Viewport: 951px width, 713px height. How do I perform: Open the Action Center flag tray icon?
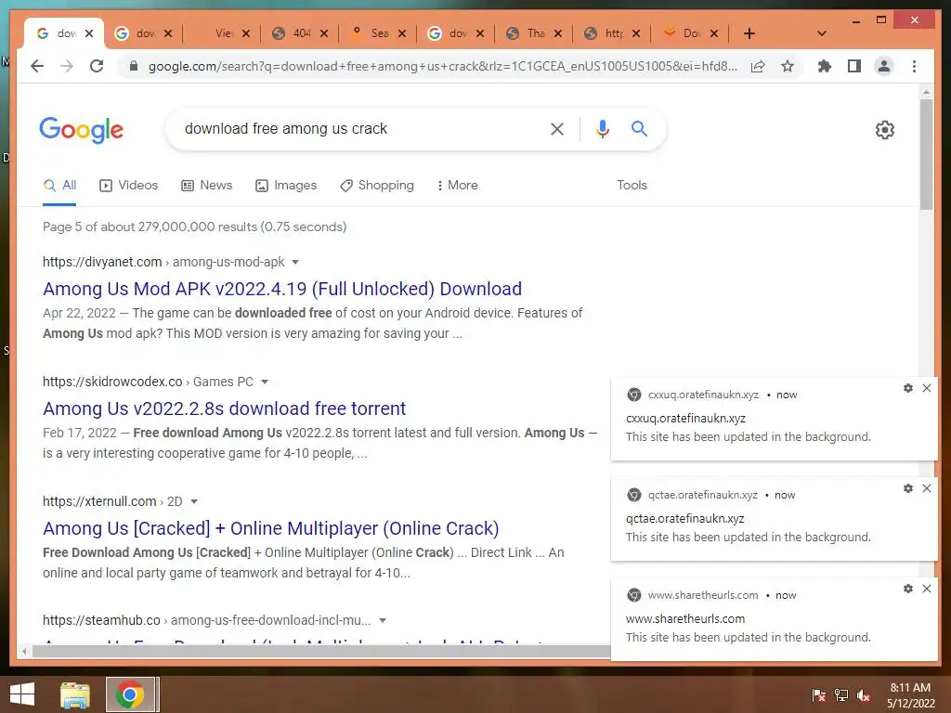tap(819, 695)
